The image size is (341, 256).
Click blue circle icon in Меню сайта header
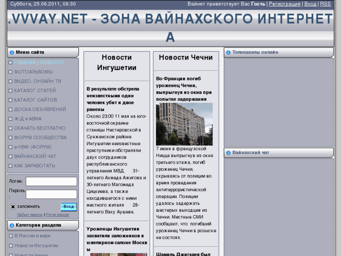[12, 53]
